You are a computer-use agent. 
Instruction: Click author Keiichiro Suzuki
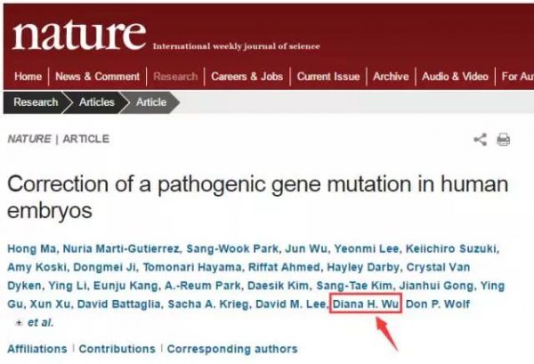coord(450,248)
